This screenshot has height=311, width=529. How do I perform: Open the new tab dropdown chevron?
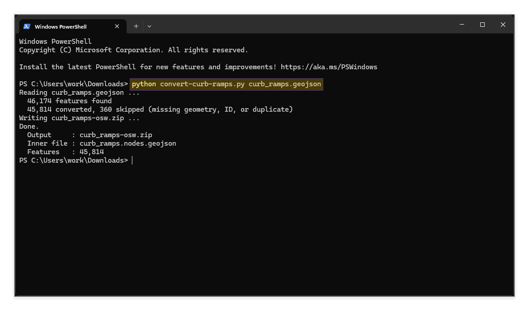[x=149, y=26]
